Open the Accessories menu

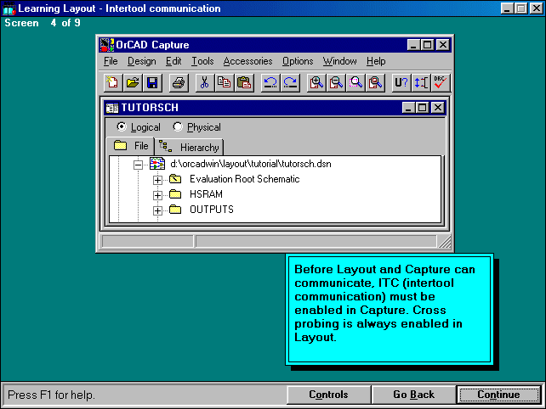[247, 61]
